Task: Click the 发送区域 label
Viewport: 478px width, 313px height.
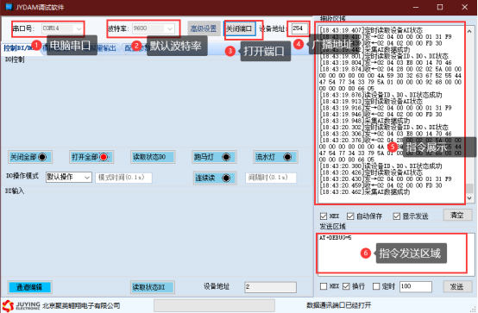Action: click(x=332, y=227)
